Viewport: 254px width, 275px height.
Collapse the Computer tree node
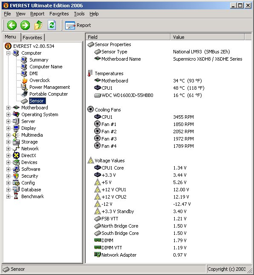(x=8, y=53)
